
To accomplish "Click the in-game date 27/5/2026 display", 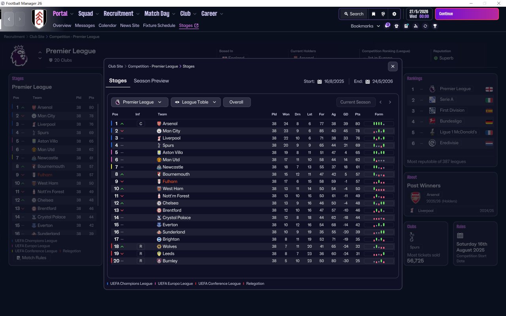I will pos(419,14).
